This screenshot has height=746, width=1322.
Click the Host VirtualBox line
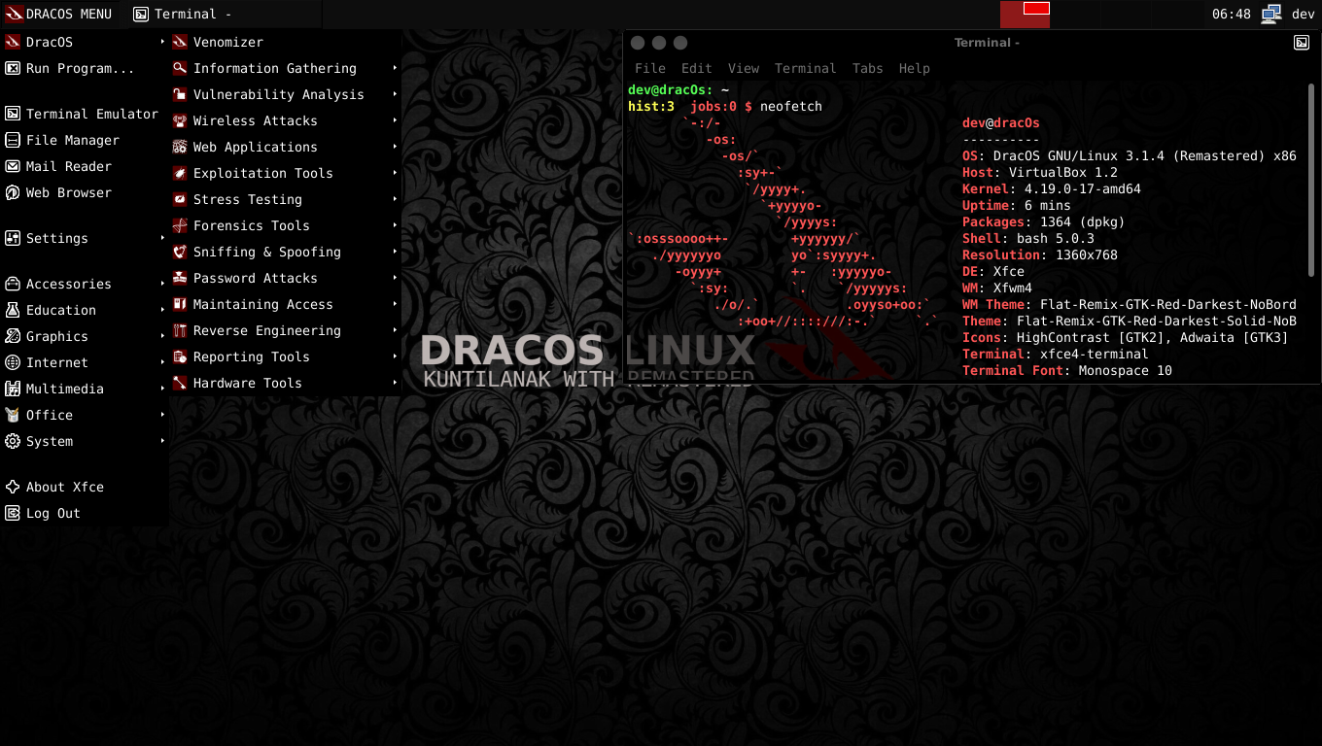click(x=1040, y=173)
